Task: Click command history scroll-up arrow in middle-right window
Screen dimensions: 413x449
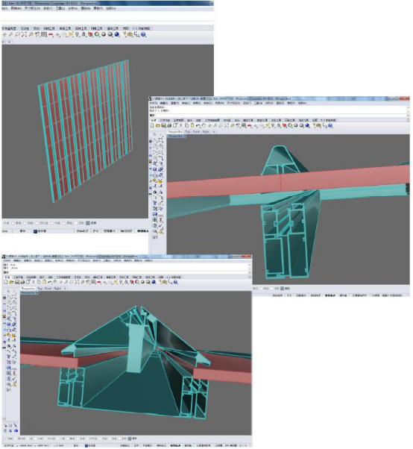Action: click(408, 107)
